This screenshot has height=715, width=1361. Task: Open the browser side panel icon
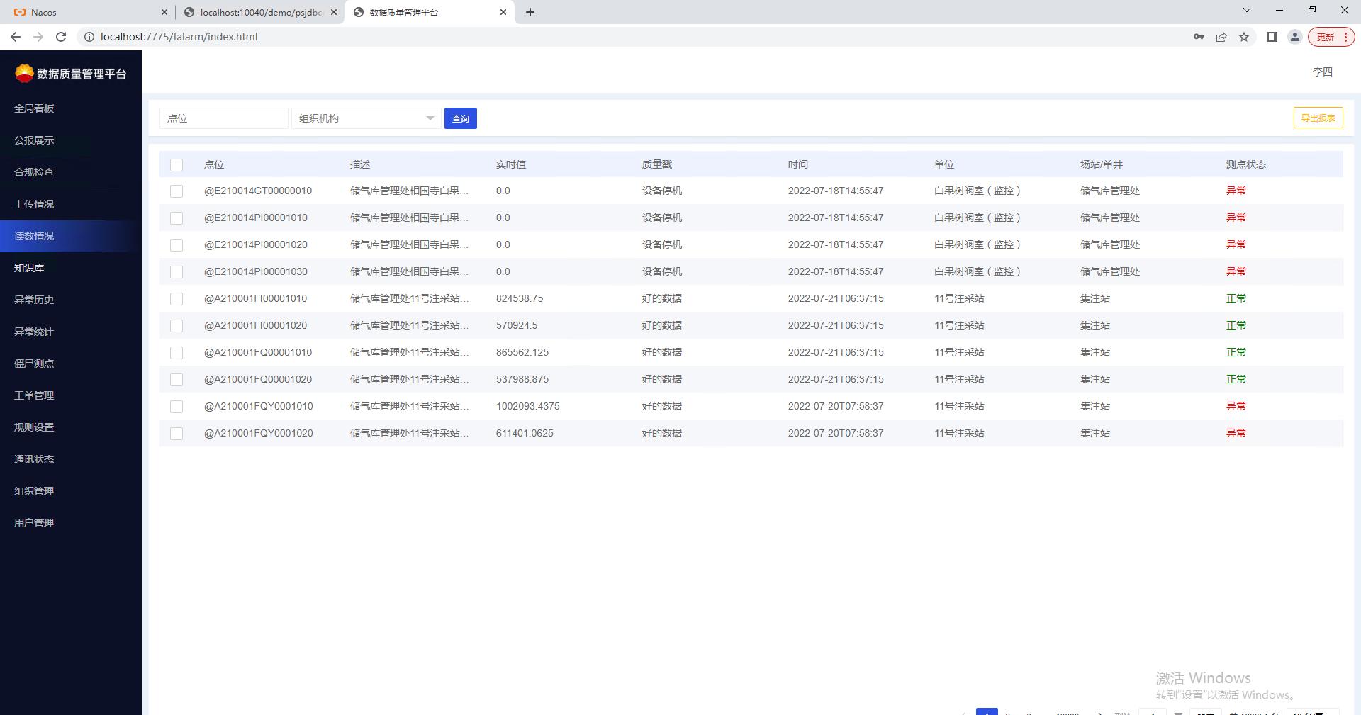click(1272, 37)
